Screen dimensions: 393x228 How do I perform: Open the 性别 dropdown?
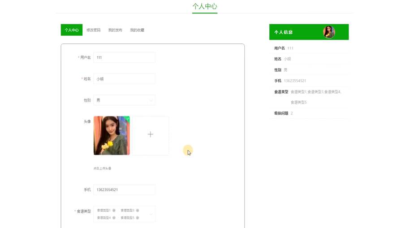click(124, 100)
